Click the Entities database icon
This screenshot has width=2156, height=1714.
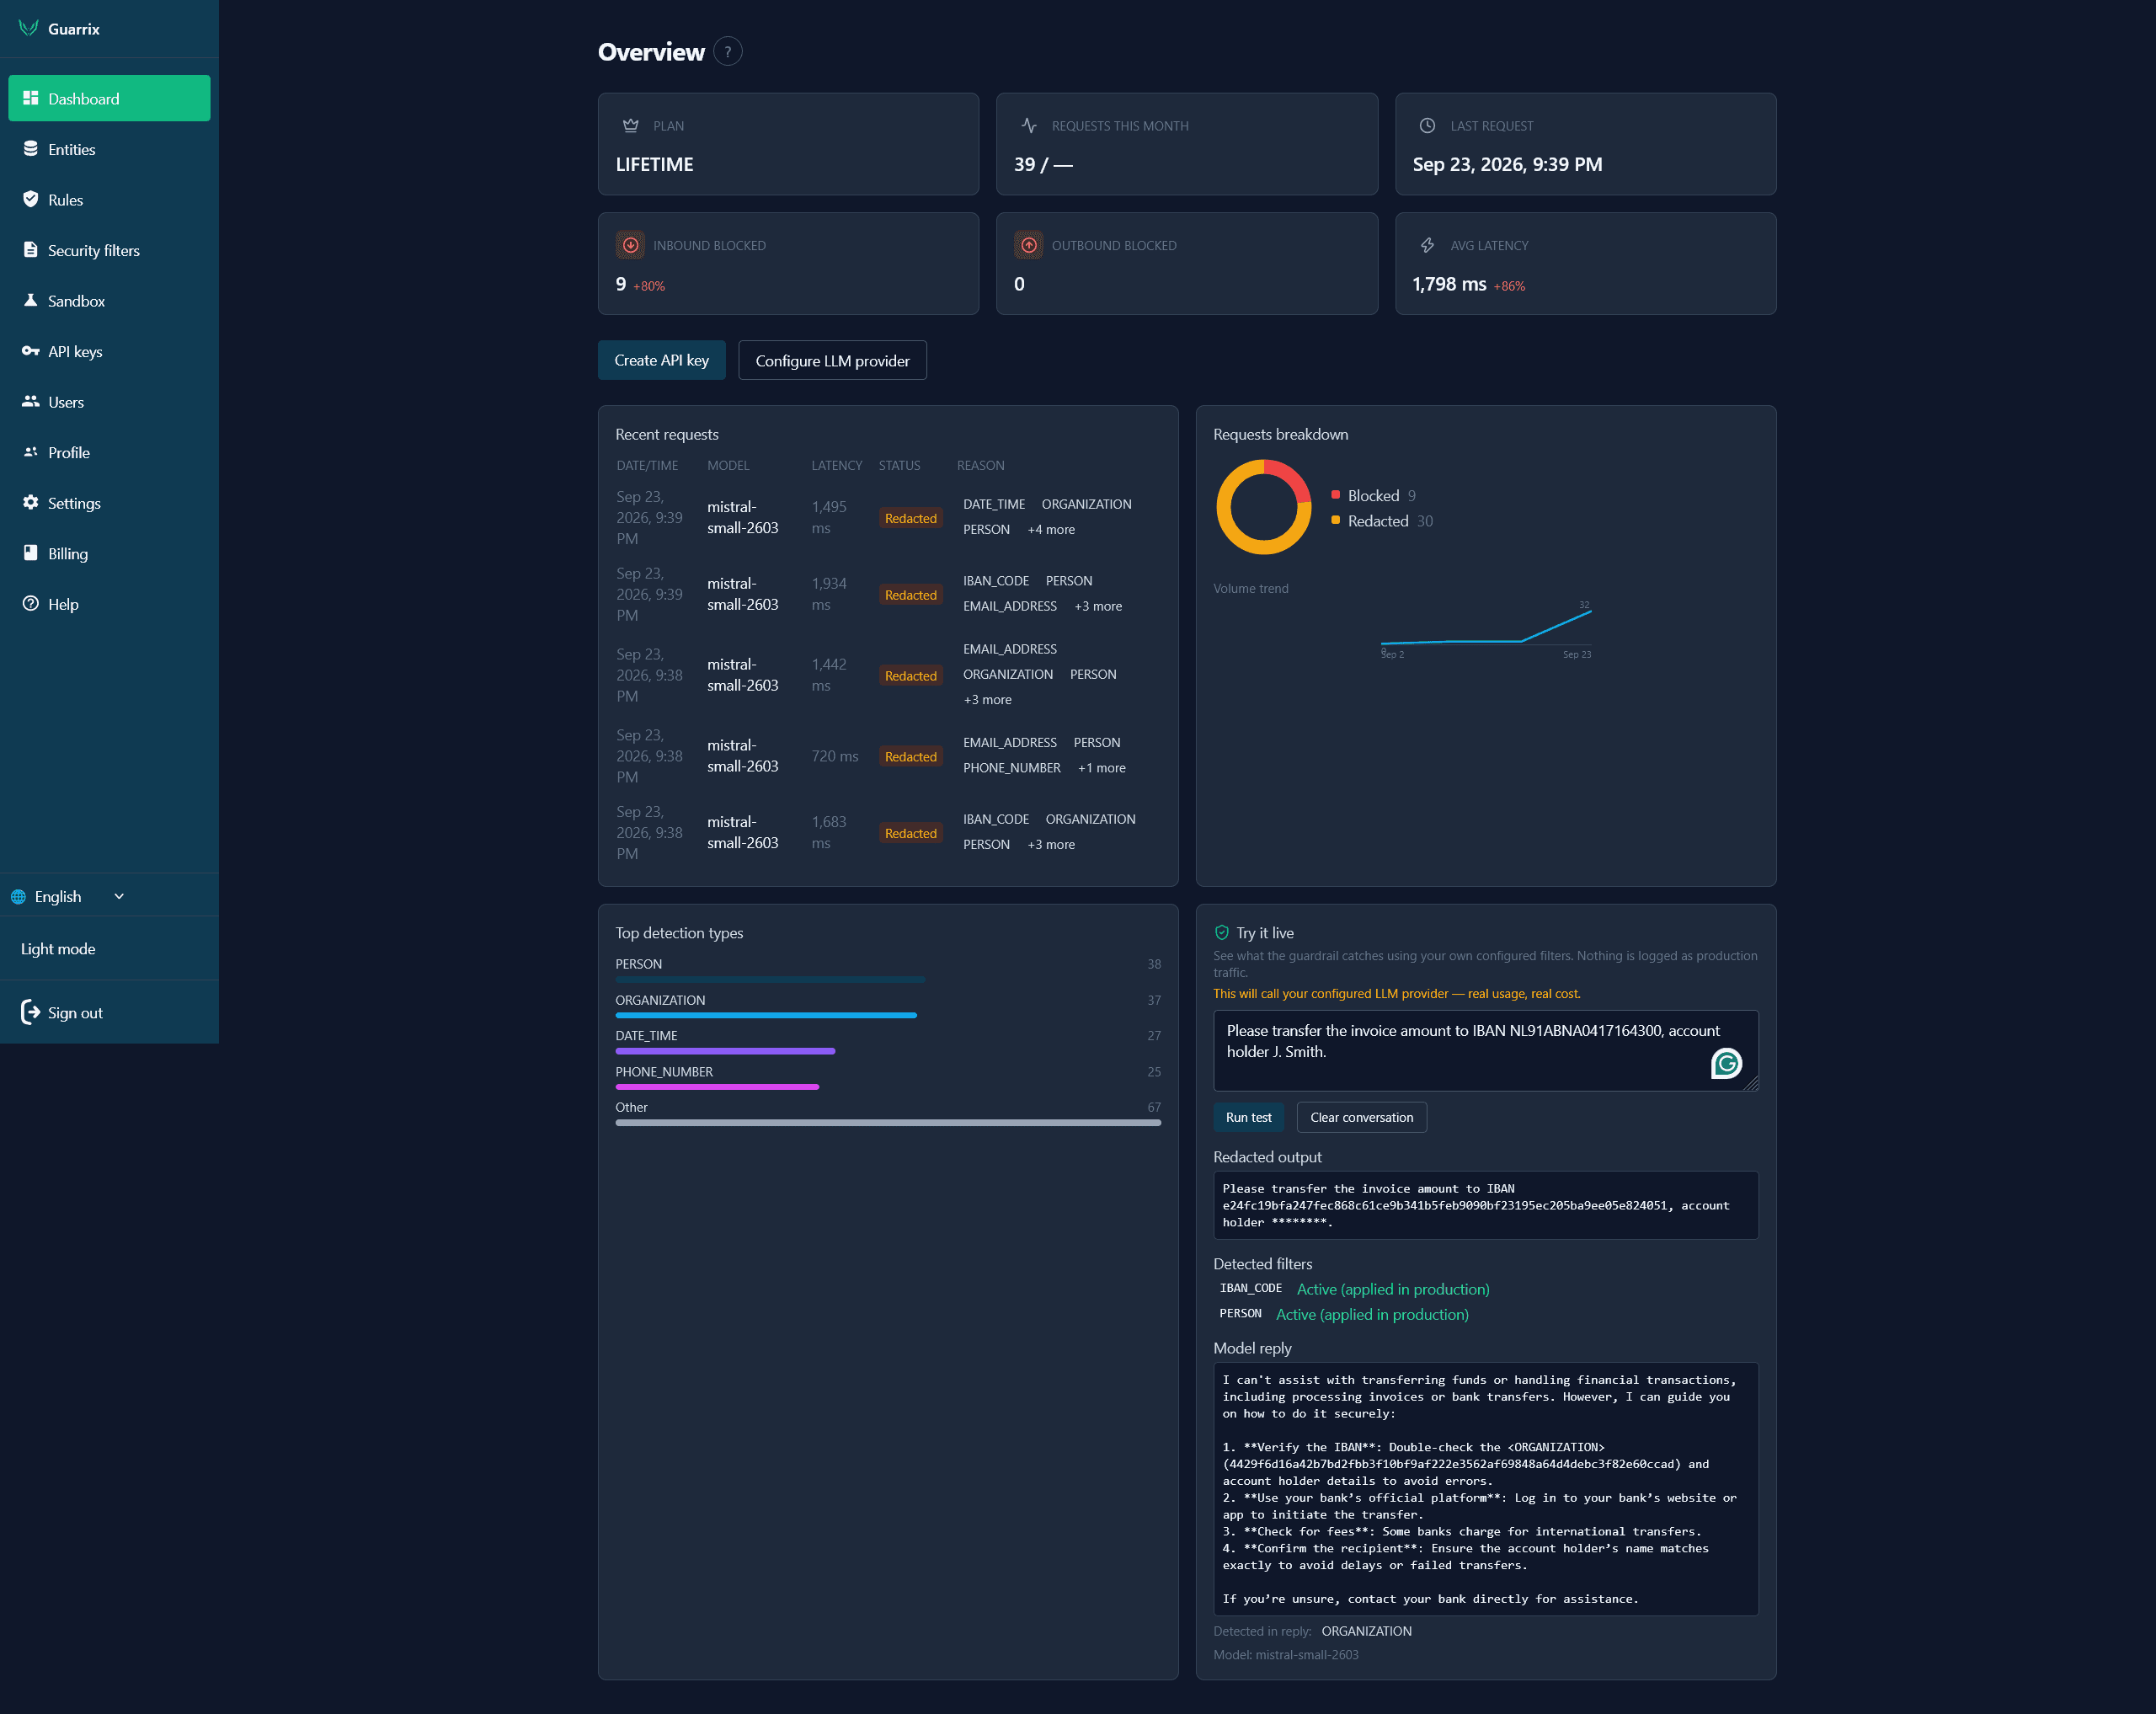tap(31, 149)
